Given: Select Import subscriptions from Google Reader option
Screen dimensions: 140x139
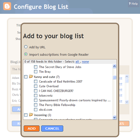Looking at the screenshot, I should (26, 54).
